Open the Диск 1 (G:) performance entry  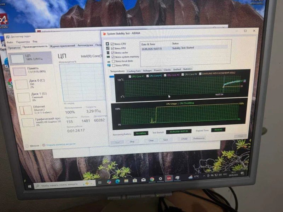pos(32,97)
